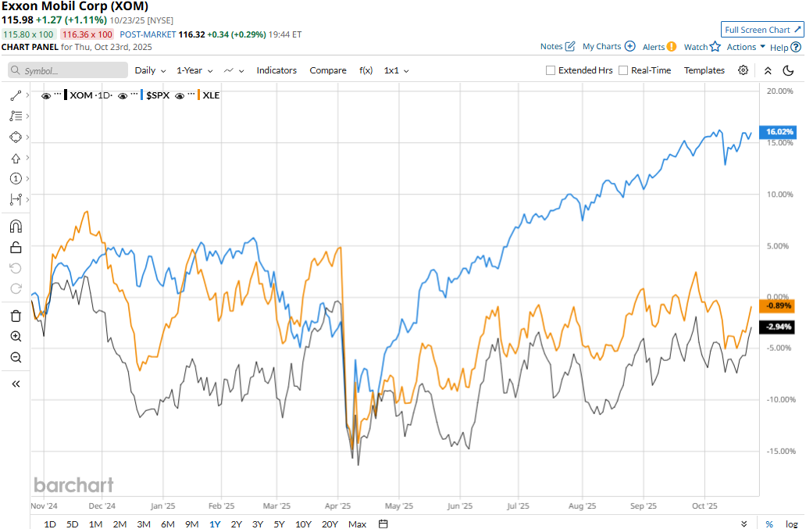Enable the Extended Hrs checkbox
Image resolution: width=806 pixels, height=529 pixels.
point(551,70)
